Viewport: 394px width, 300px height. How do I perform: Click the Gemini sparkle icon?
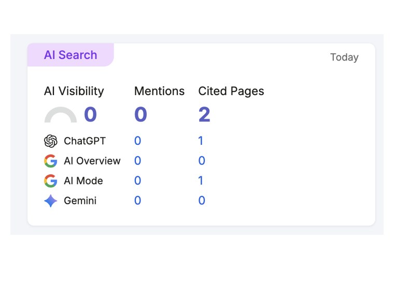[x=50, y=201]
